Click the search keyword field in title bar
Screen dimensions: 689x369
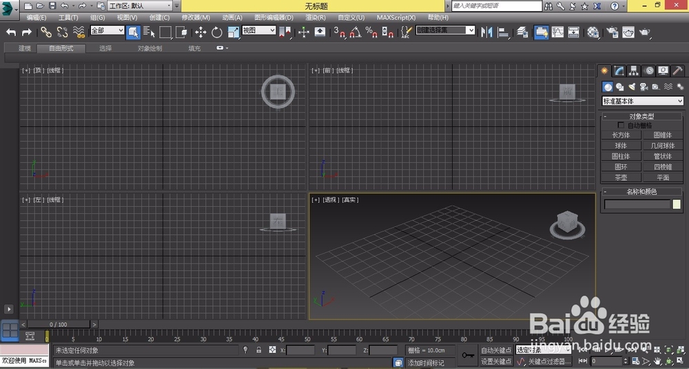tap(497, 6)
